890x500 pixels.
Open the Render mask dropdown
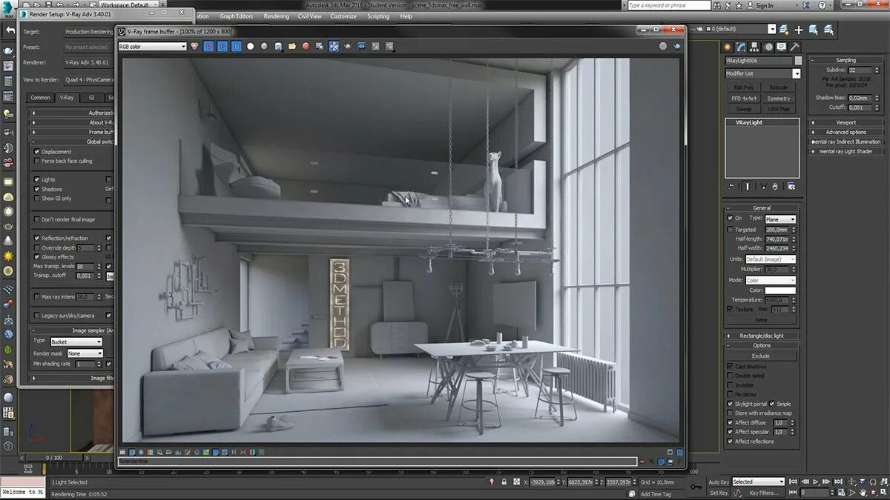click(x=85, y=353)
